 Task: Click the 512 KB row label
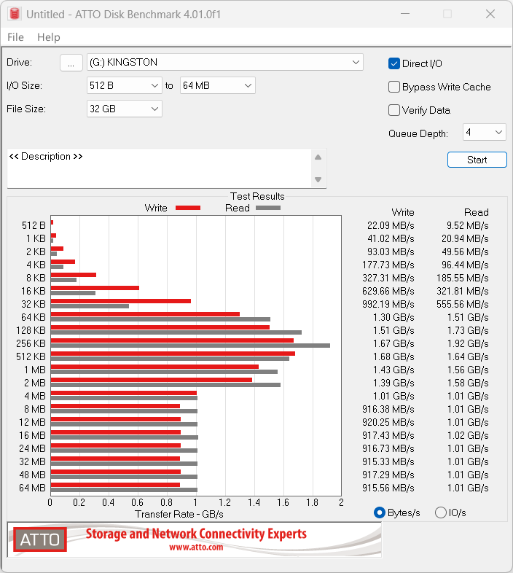coord(31,356)
